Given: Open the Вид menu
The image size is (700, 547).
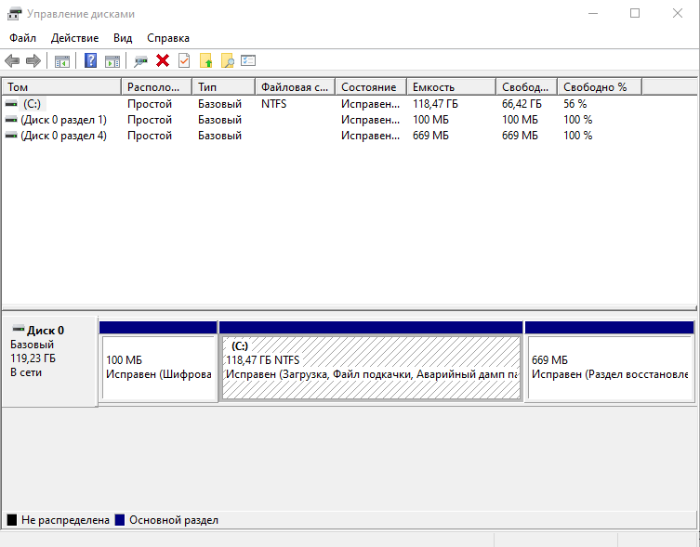Looking at the screenshot, I should (x=123, y=38).
